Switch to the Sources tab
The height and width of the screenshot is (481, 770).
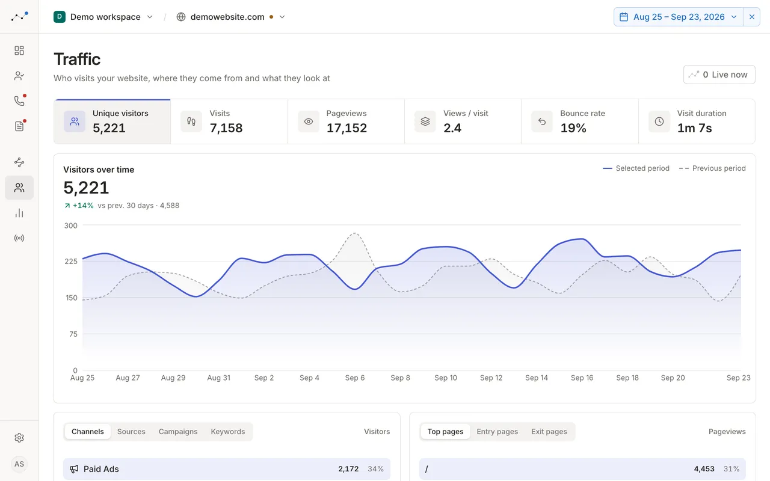coord(131,432)
